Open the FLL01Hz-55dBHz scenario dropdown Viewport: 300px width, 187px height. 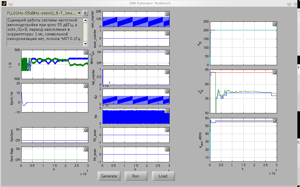click(x=44, y=13)
